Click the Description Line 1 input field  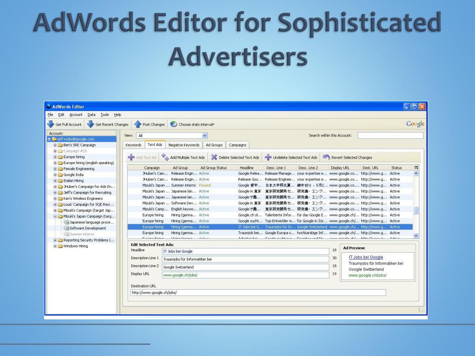[x=245, y=259]
